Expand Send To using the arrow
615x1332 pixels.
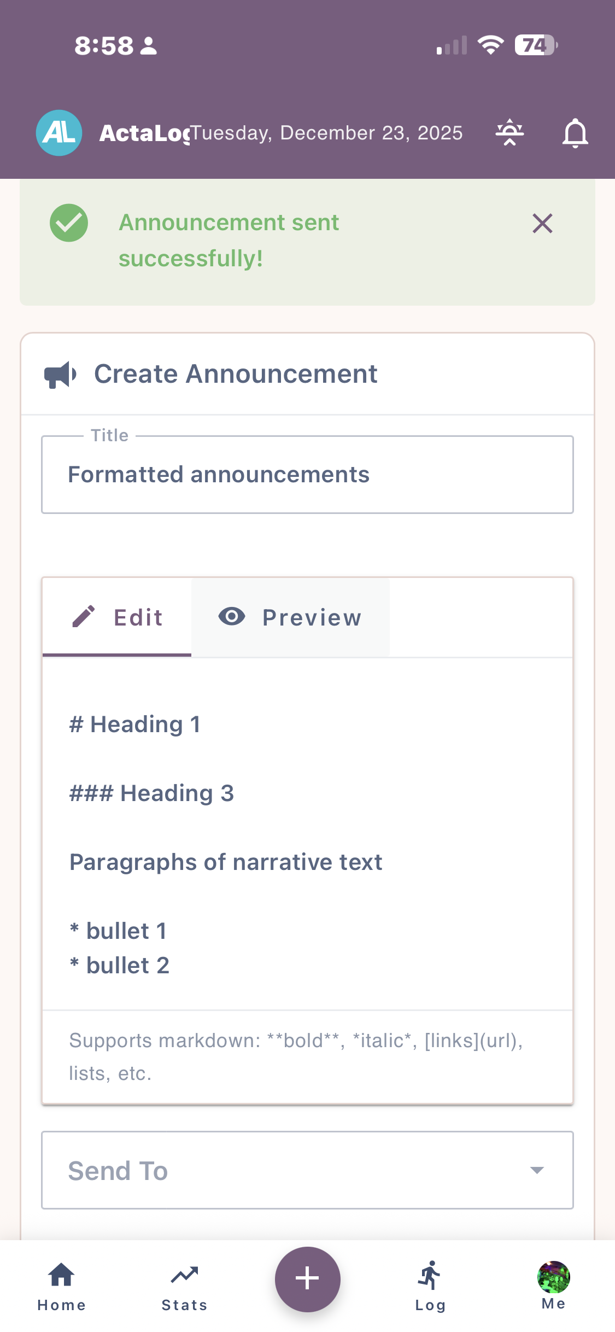pyautogui.click(x=537, y=1170)
